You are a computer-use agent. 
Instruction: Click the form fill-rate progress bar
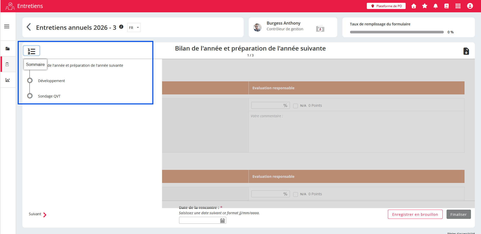pos(397,32)
